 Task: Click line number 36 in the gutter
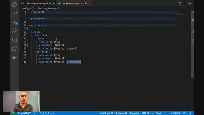25,62
